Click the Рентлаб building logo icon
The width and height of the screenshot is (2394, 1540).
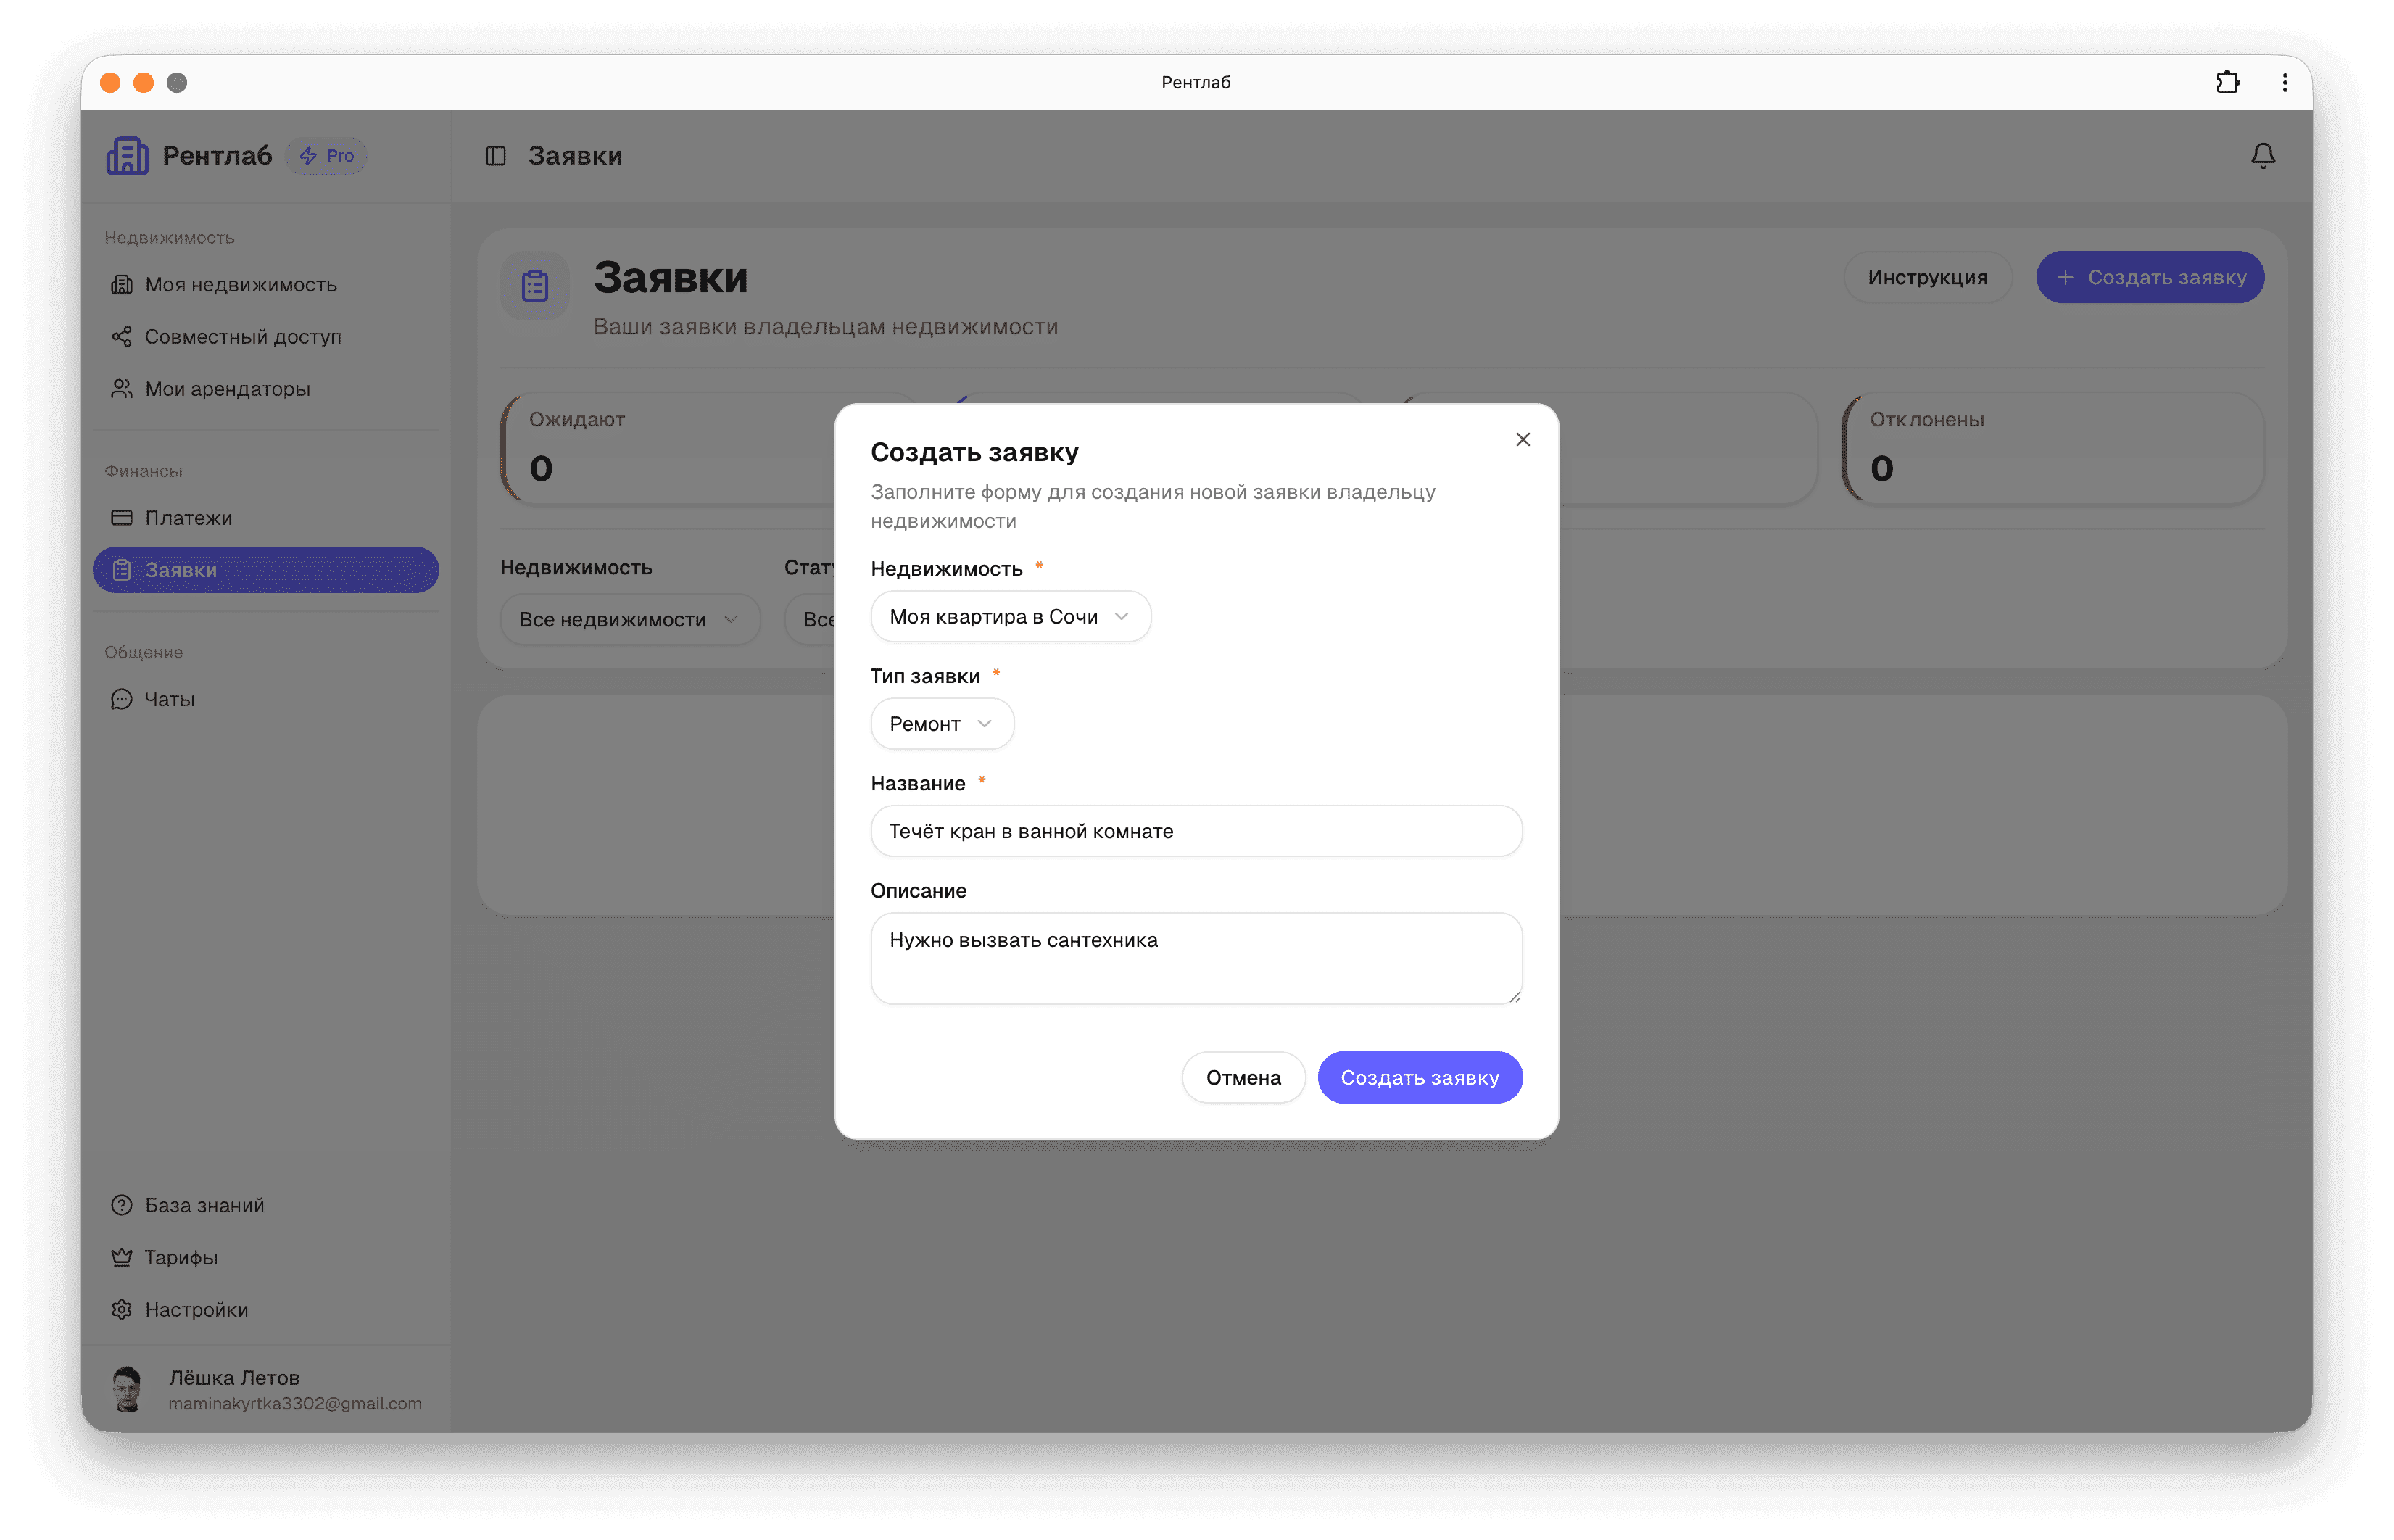tap(127, 156)
